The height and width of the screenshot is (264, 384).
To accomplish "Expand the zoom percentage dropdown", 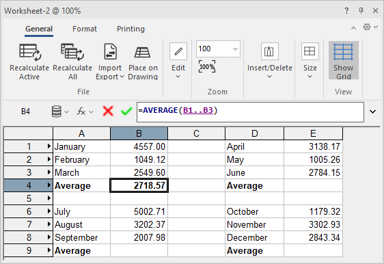I will [x=235, y=49].
